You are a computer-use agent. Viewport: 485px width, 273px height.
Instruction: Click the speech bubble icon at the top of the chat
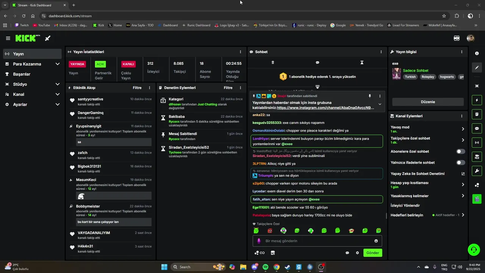(318, 63)
